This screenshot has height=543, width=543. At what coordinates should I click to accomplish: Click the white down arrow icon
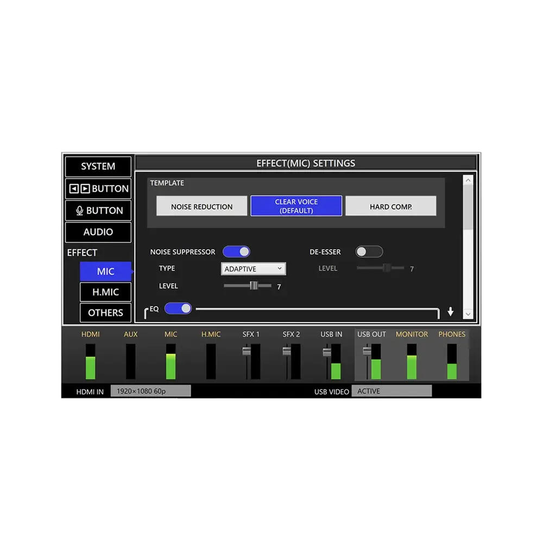pos(450,312)
